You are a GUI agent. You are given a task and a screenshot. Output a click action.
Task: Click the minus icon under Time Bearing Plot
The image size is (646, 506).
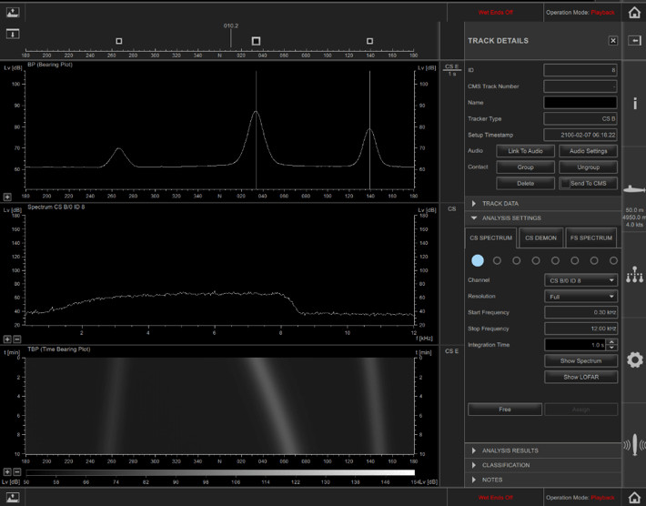pos(17,471)
